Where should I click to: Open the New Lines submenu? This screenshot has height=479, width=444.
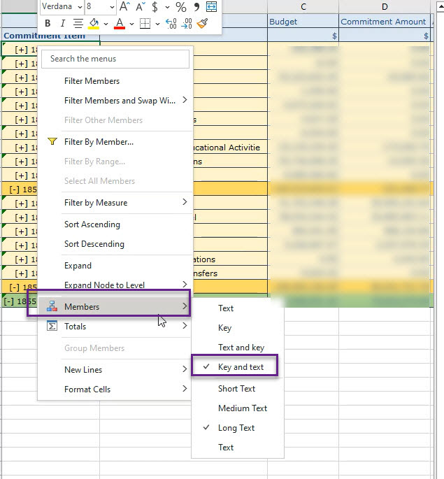point(115,370)
